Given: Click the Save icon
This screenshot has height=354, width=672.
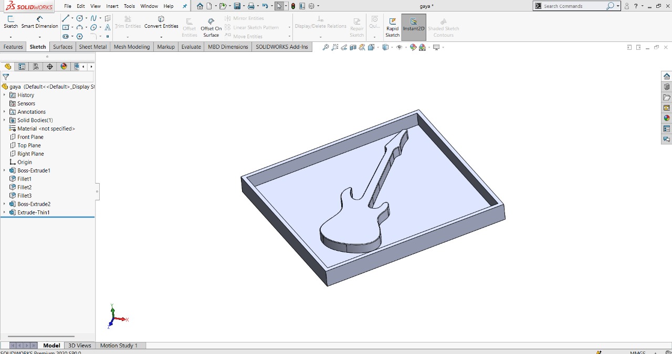Looking at the screenshot, I should pos(237,6).
